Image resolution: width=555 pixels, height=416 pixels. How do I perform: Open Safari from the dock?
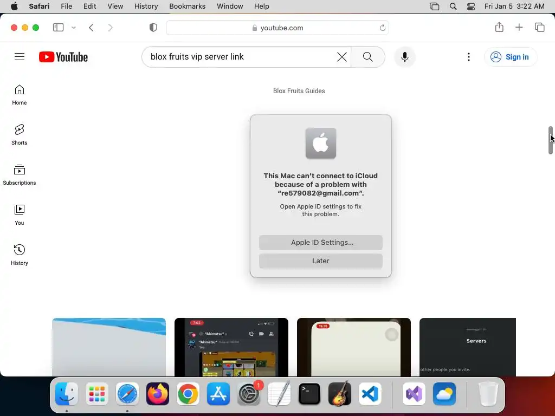tap(127, 394)
